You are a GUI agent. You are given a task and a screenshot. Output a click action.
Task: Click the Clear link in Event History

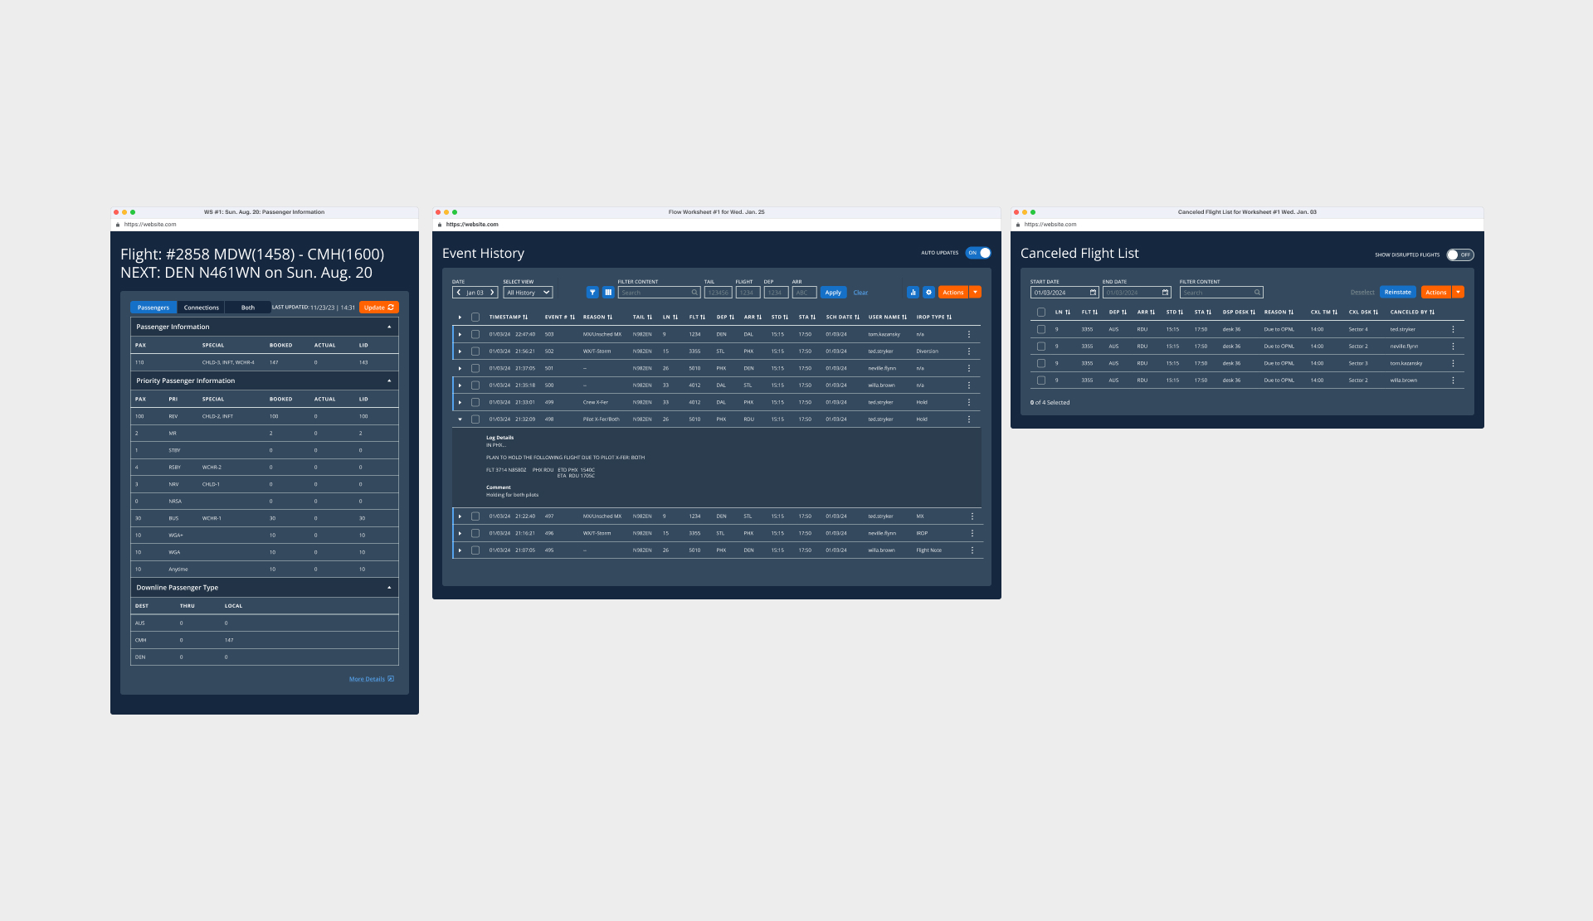[x=860, y=293]
